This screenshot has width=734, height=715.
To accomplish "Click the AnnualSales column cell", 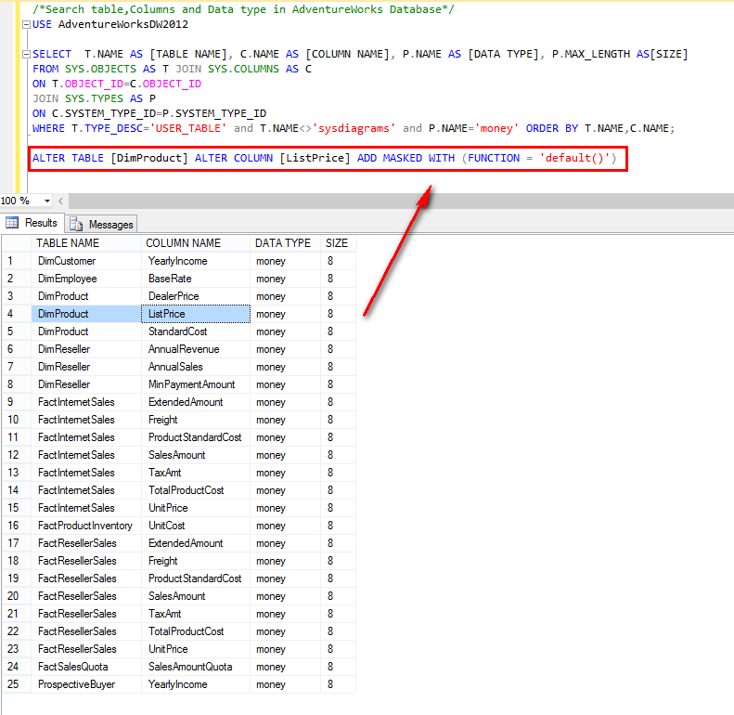I will pos(196,367).
